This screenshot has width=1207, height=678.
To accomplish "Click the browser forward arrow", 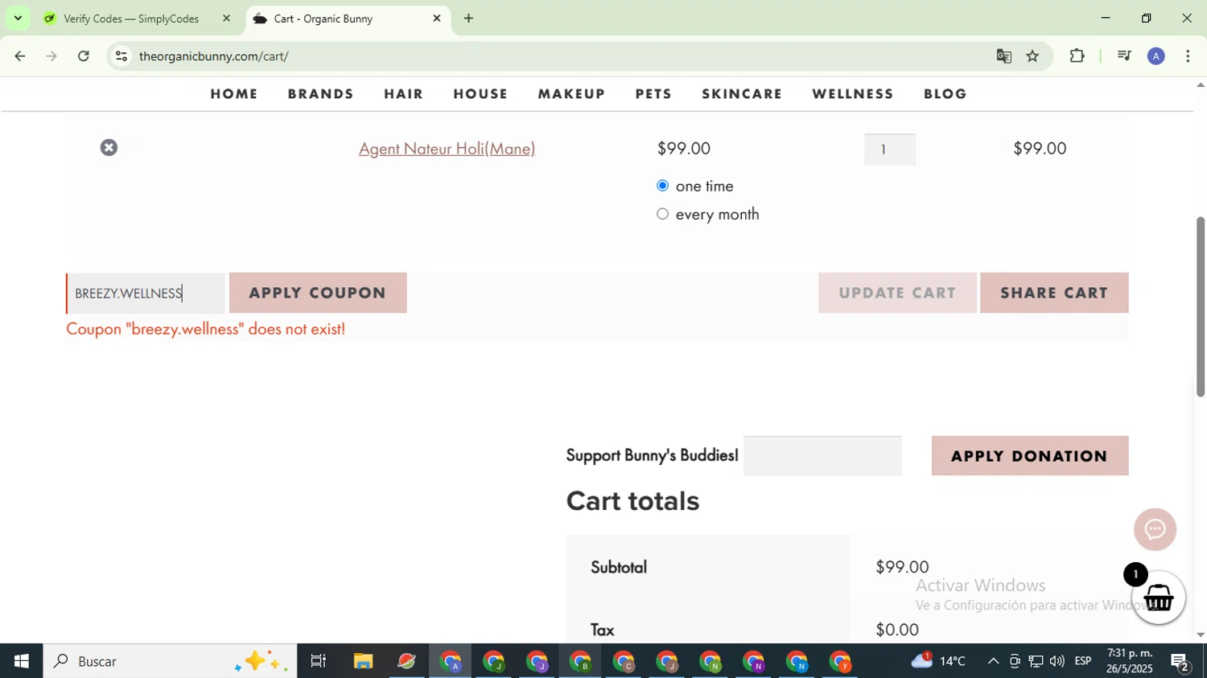I will coord(51,56).
